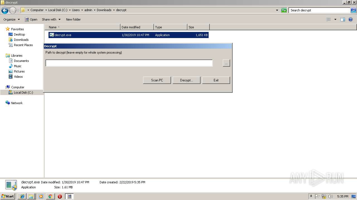Viewport: 357px width, 200px height.
Task: Click the decrypt.exe icon in details pane
Action: click(x=11, y=185)
